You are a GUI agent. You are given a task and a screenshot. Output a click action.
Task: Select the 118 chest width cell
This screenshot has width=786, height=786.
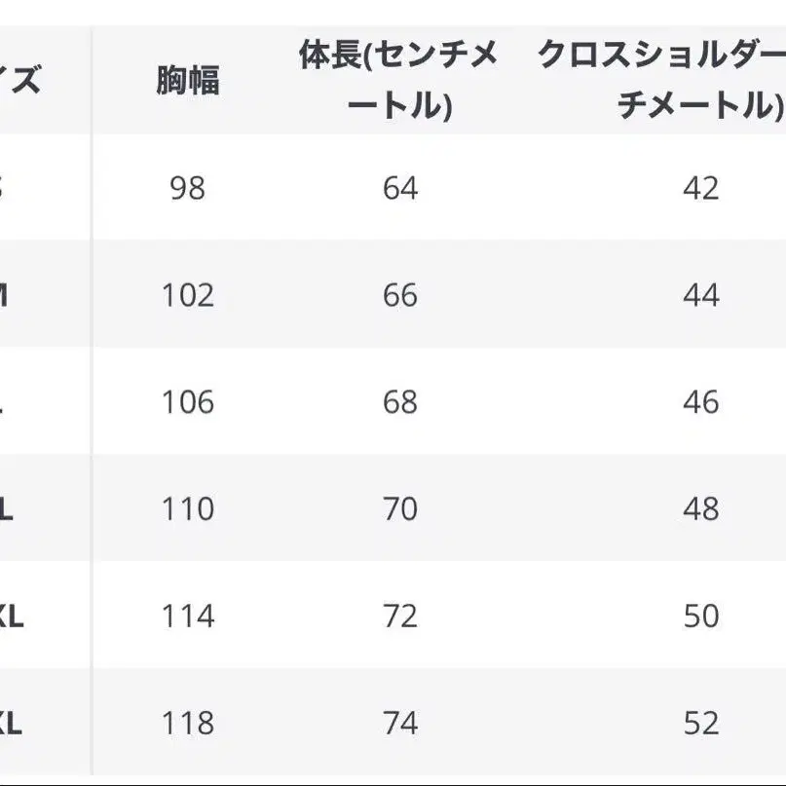click(x=187, y=723)
